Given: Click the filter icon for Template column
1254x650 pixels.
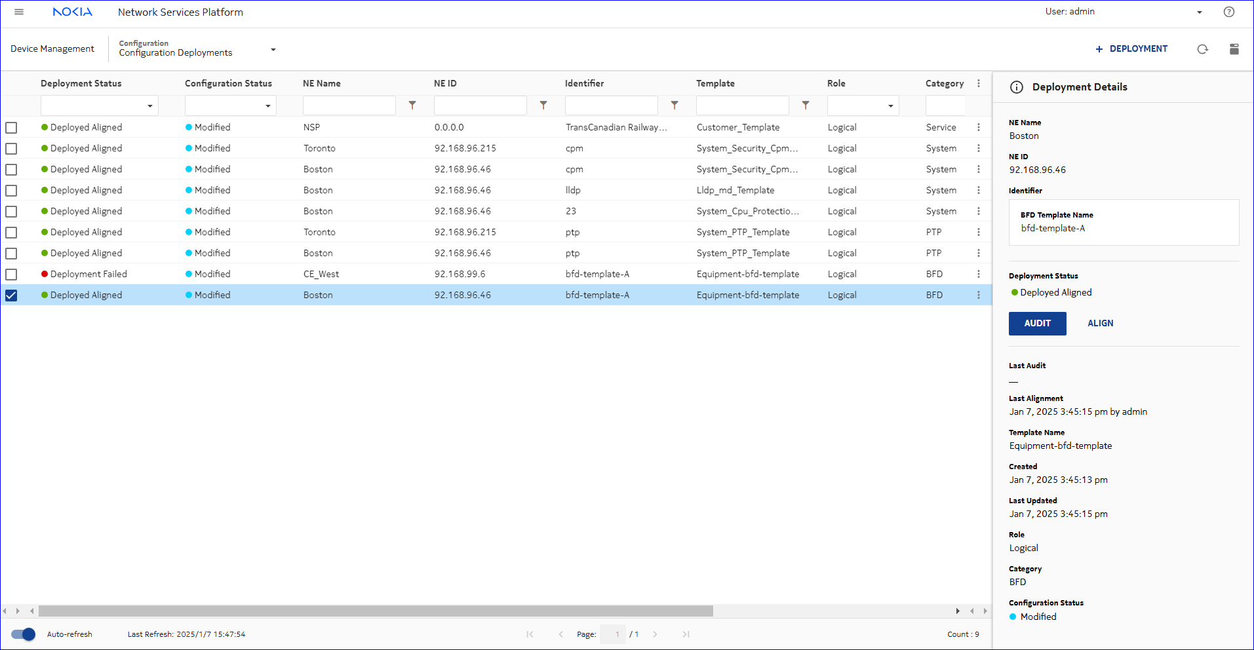Looking at the screenshot, I should tap(806, 105).
